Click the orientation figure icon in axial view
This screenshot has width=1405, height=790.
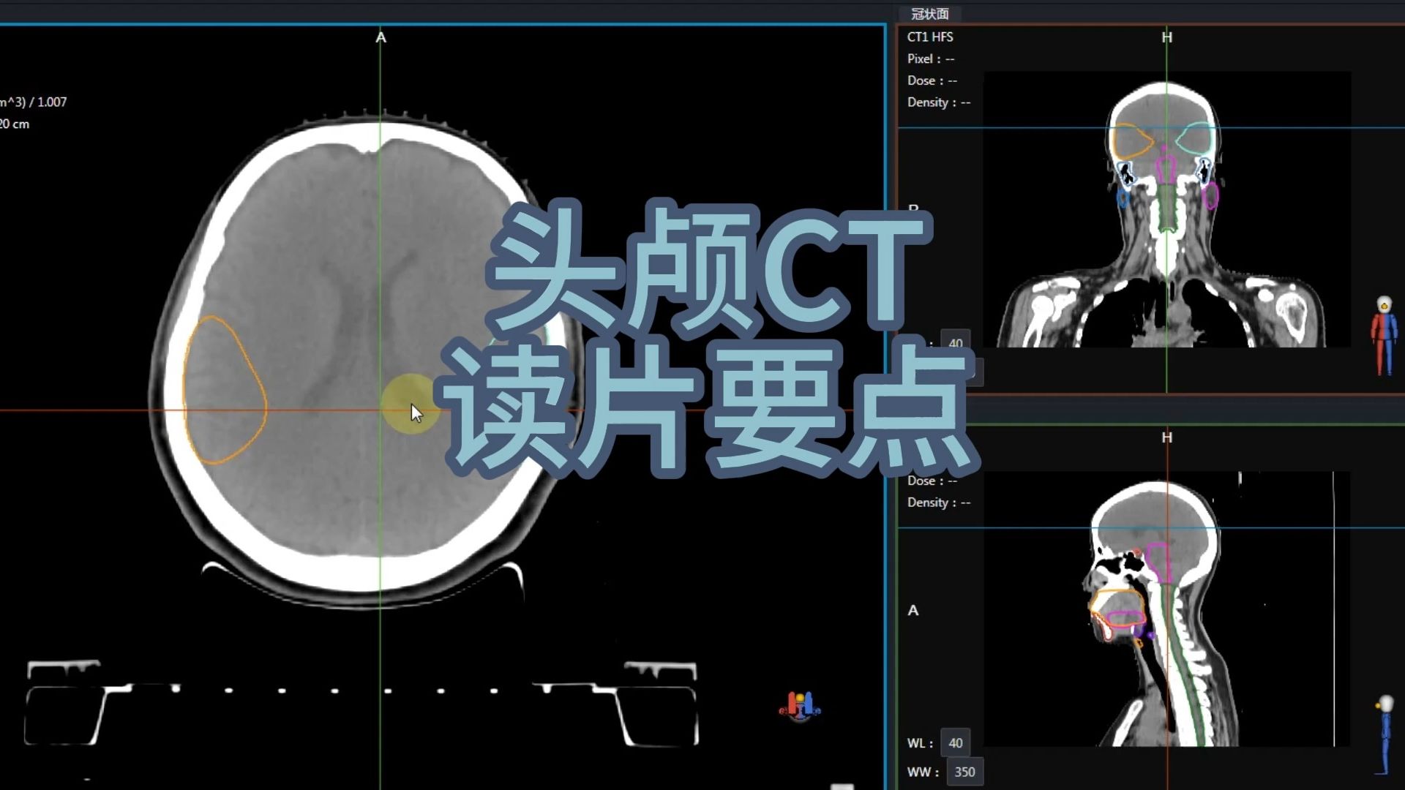800,706
